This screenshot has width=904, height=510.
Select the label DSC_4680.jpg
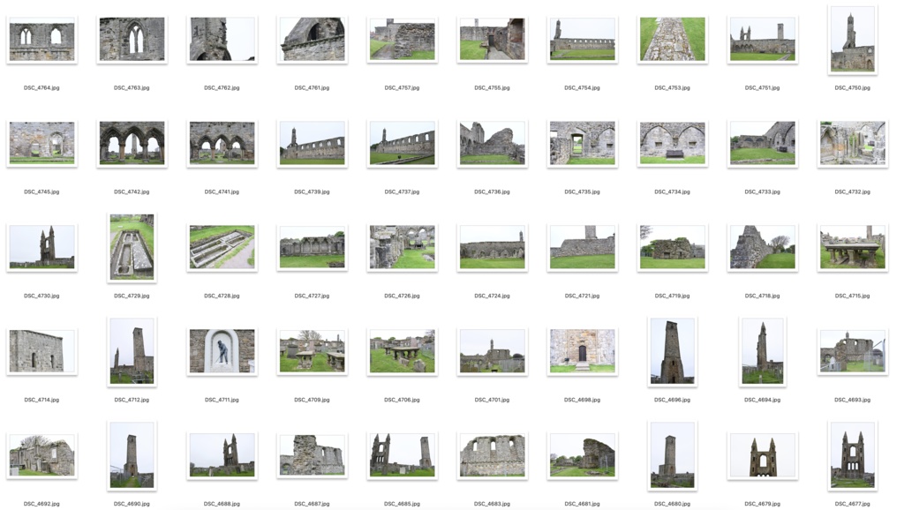point(672,504)
